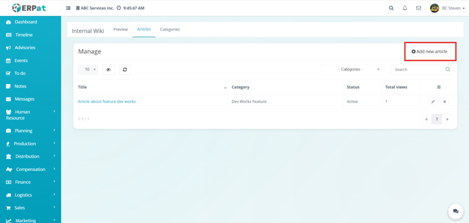This screenshot has height=223, width=469.
Task: Delete the article using the X icon
Action: 444,102
